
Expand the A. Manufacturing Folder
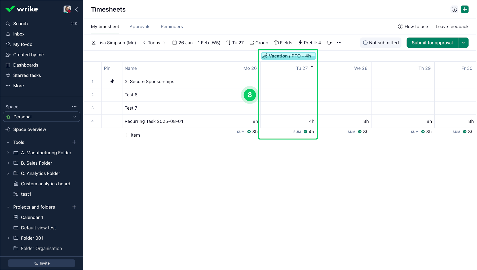pos(8,153)
